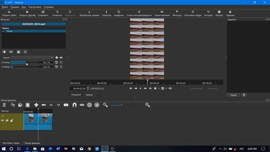Toggle ripple all tracks asterisk icon
This screenshot has height=152, width=270.
tap(97, 105)
